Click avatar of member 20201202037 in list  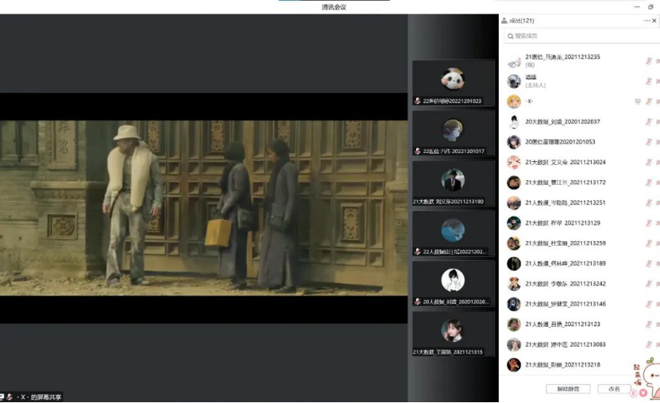tap(514, 122)
